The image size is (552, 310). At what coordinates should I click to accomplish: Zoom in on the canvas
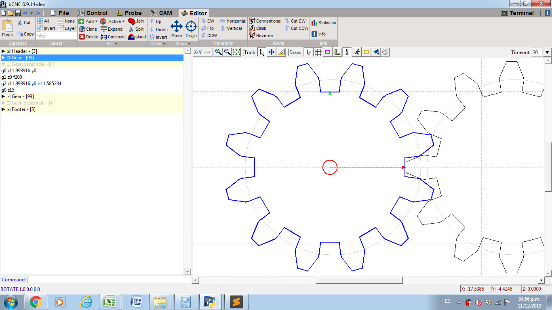point(218,52)
